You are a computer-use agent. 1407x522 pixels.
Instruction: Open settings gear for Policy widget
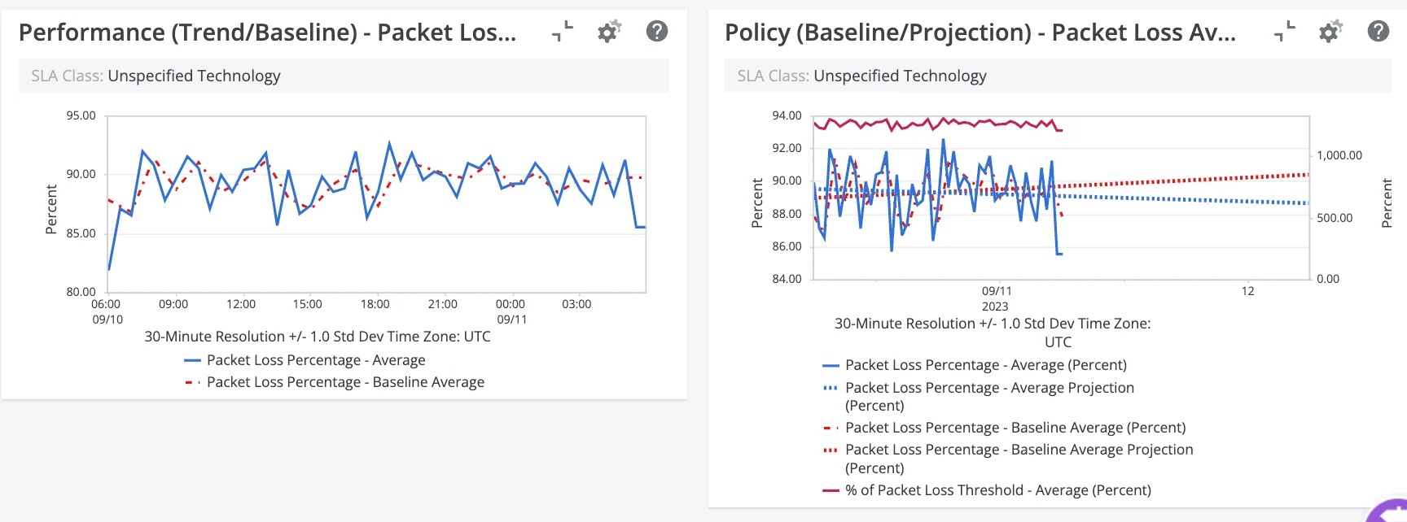[1330, 32]
